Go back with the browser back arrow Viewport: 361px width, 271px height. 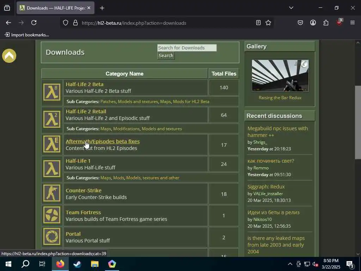pyautogui.click(x=8, y=23)
